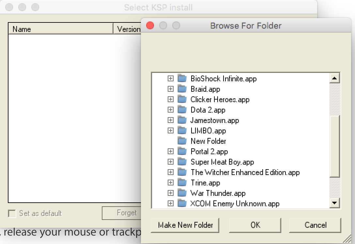Select the 'Trine.app' entry
Screen dimensions: 355x244
click(205, 183)
